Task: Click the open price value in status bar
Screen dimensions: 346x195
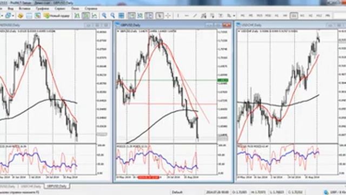Action: pos(239,192)
